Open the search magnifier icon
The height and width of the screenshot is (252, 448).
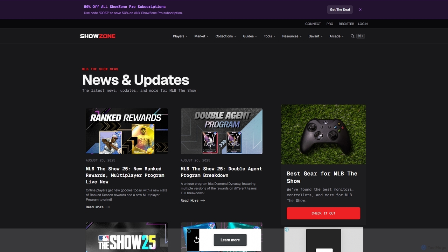click(x=352, y=36)
